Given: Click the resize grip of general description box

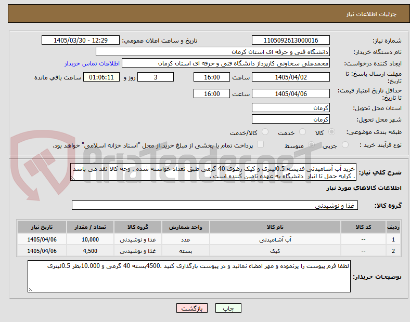Looking at the screenshot, I should (x=73, y=178).
